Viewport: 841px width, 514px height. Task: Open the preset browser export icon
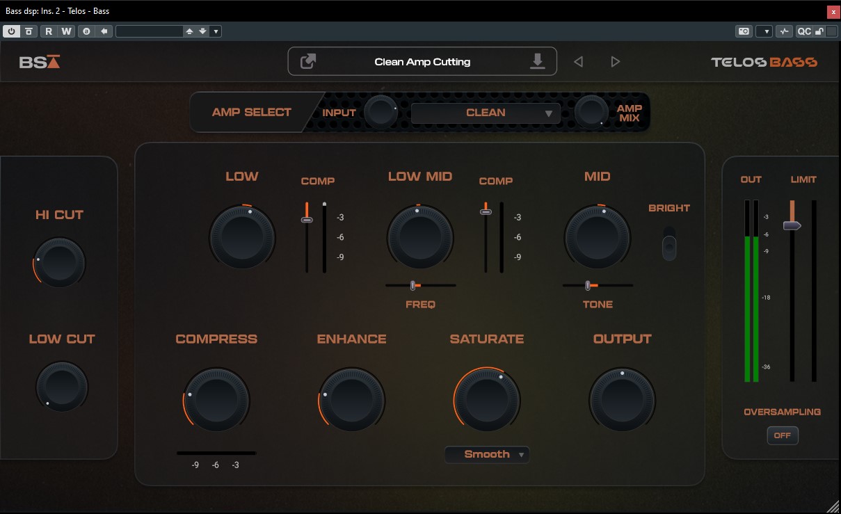(x=308, y=61)
